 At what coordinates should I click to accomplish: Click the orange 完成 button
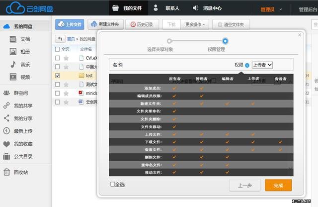coord(278,185)
